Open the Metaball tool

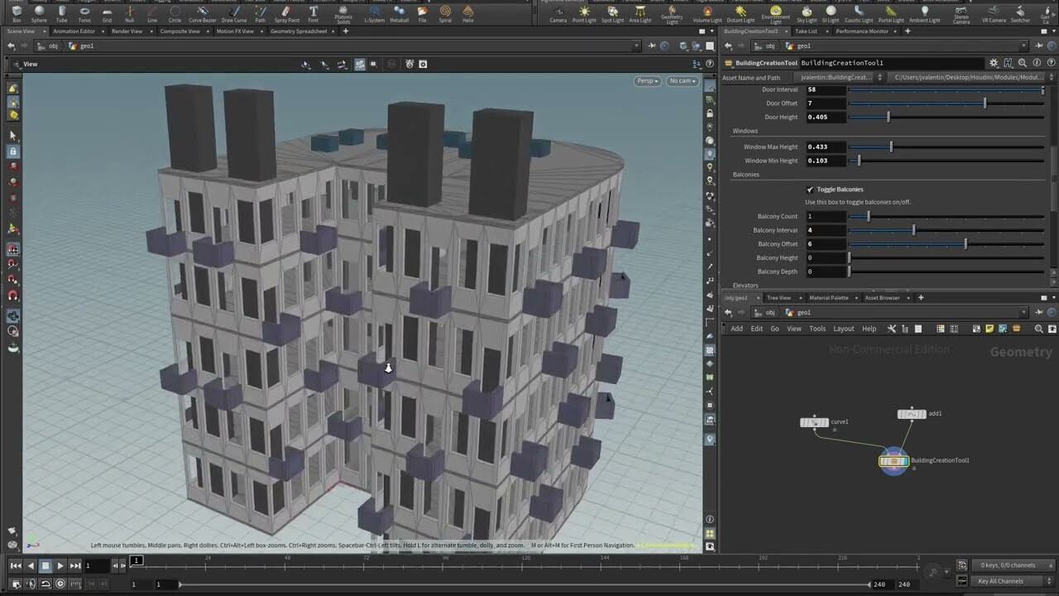coord(400,13)
